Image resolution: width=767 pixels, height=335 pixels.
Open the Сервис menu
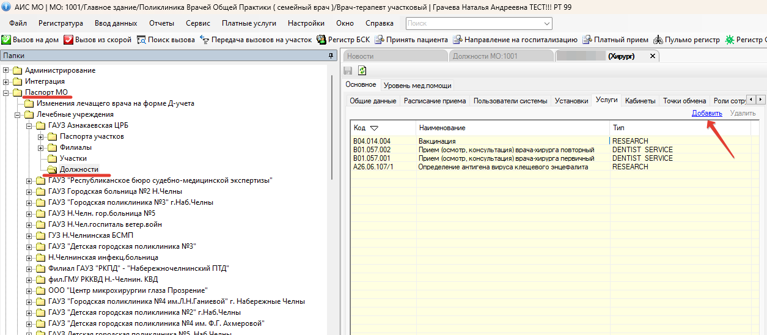(197, 23)
